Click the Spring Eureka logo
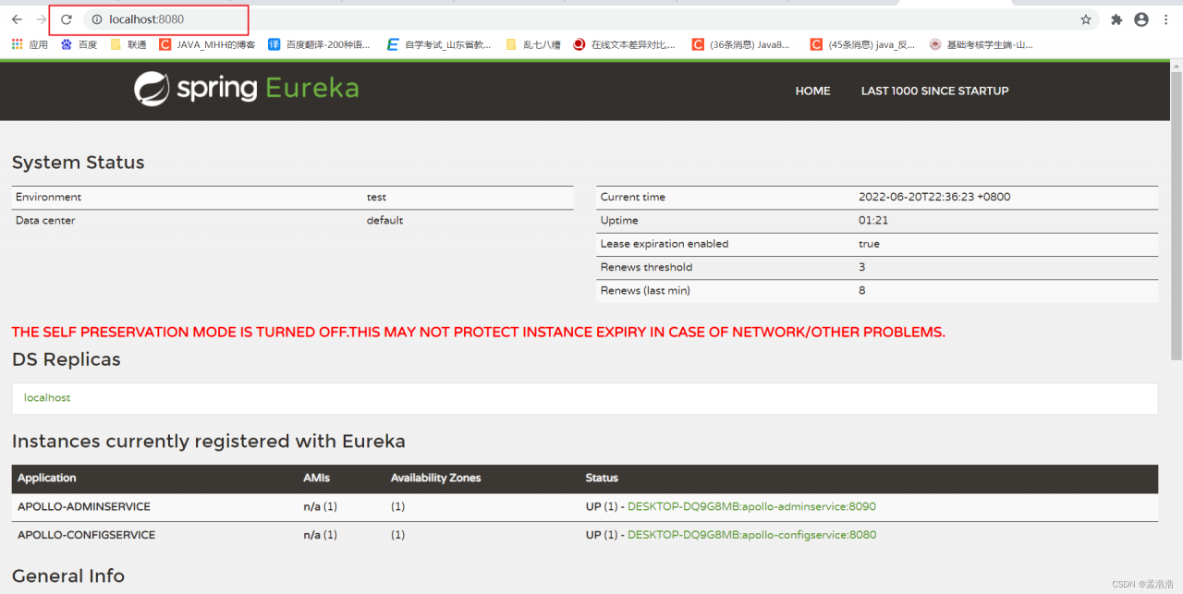Viewport: 1183px width, 594px height. [246, 89]
